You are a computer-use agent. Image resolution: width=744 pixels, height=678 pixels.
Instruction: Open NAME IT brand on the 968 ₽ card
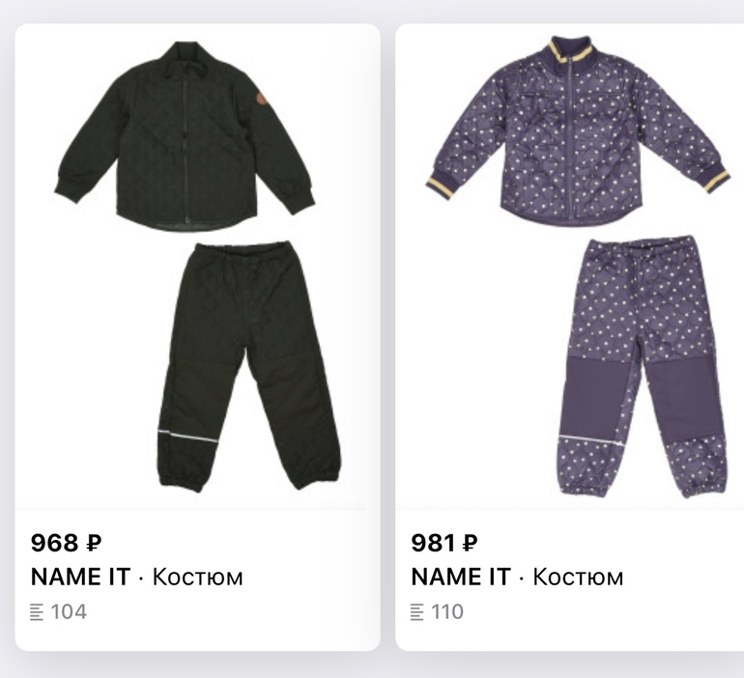point(80,577)
